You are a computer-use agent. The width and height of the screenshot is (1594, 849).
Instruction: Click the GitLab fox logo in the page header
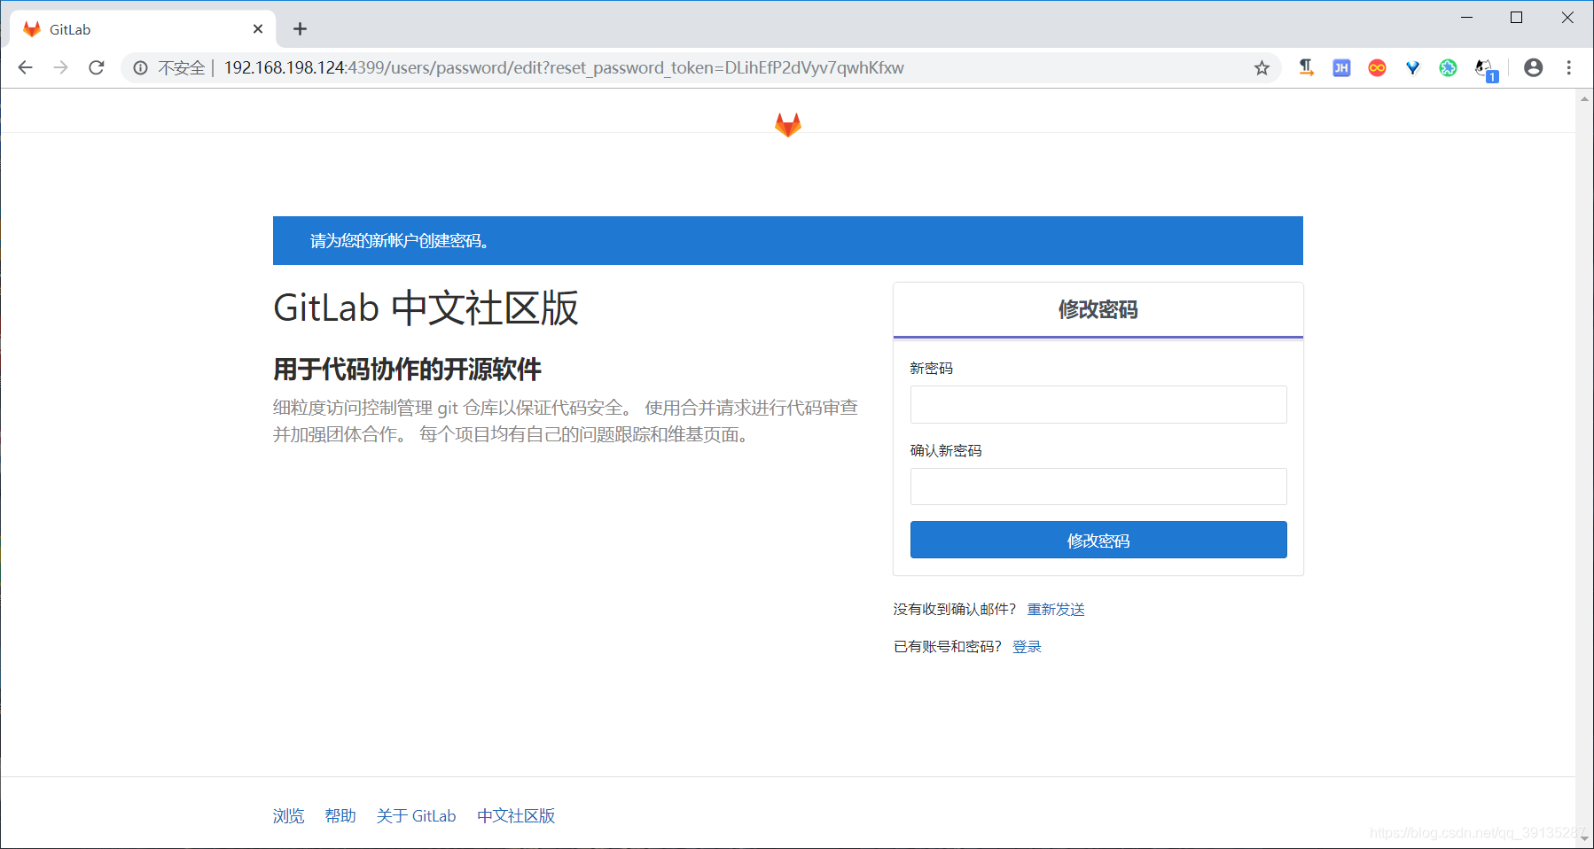(787, 125)
